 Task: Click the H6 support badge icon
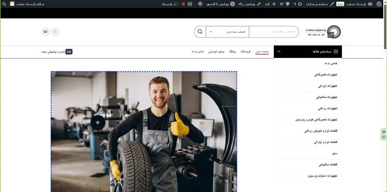69,52
